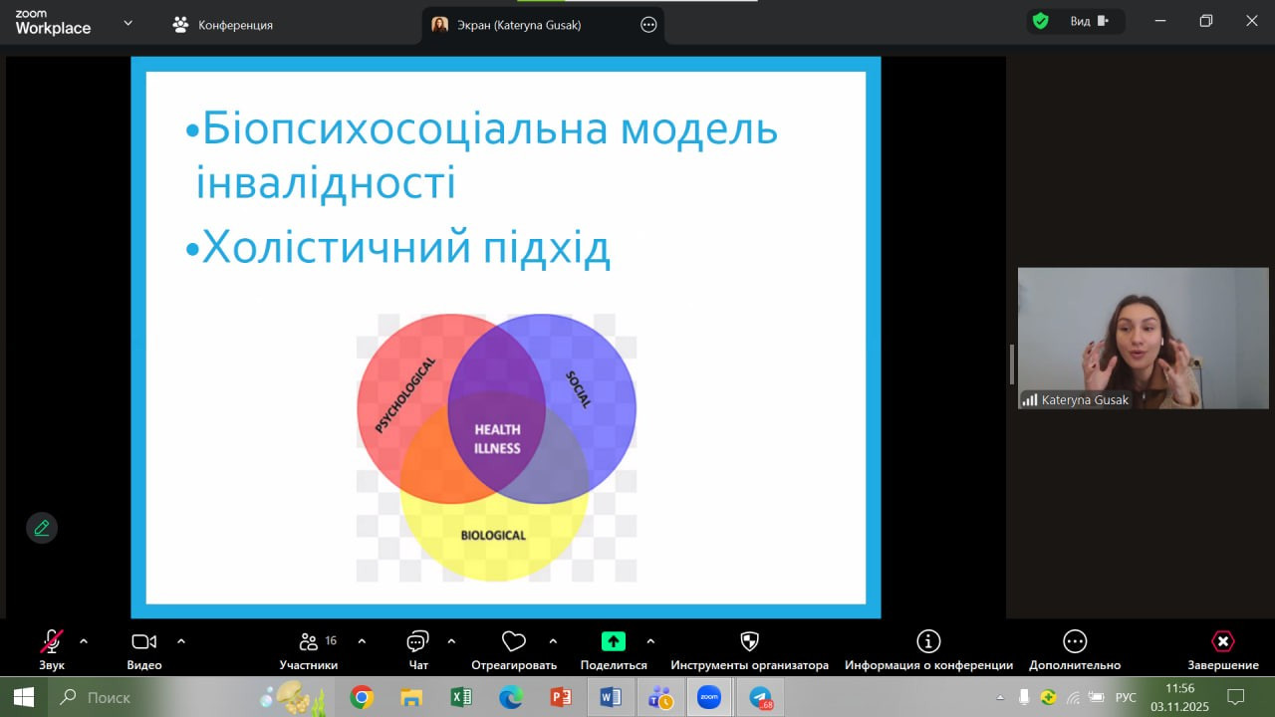Open Zoom Workplace dropdown chevron
The height and width of the screenshot is (717, 1275).
click(x=127, y=23)
